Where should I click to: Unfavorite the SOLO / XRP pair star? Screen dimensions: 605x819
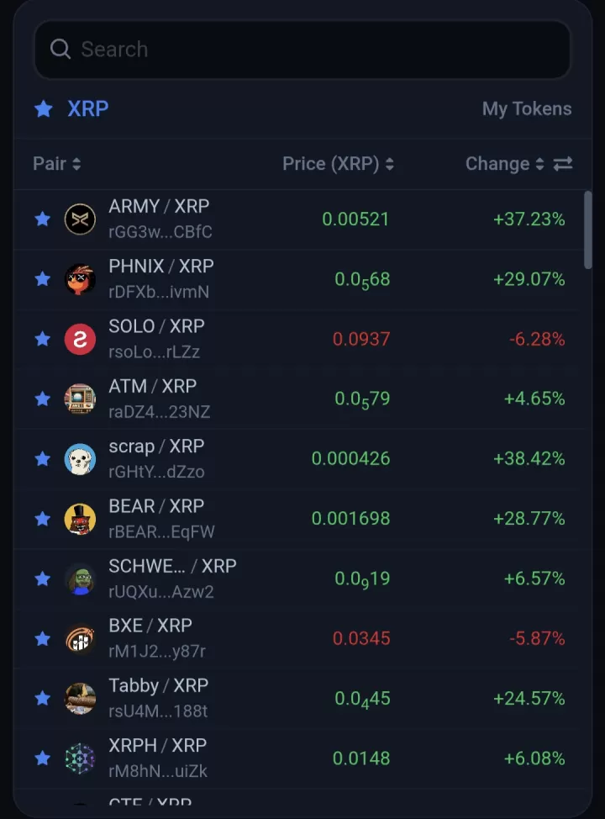pos(42,339)
